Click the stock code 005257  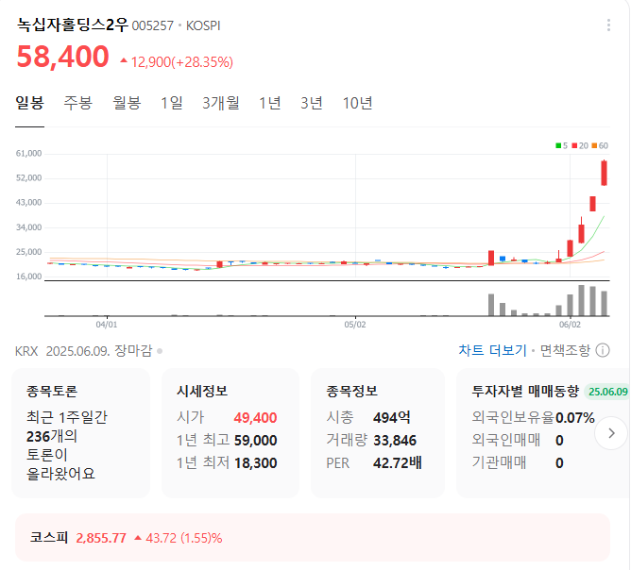152,25
